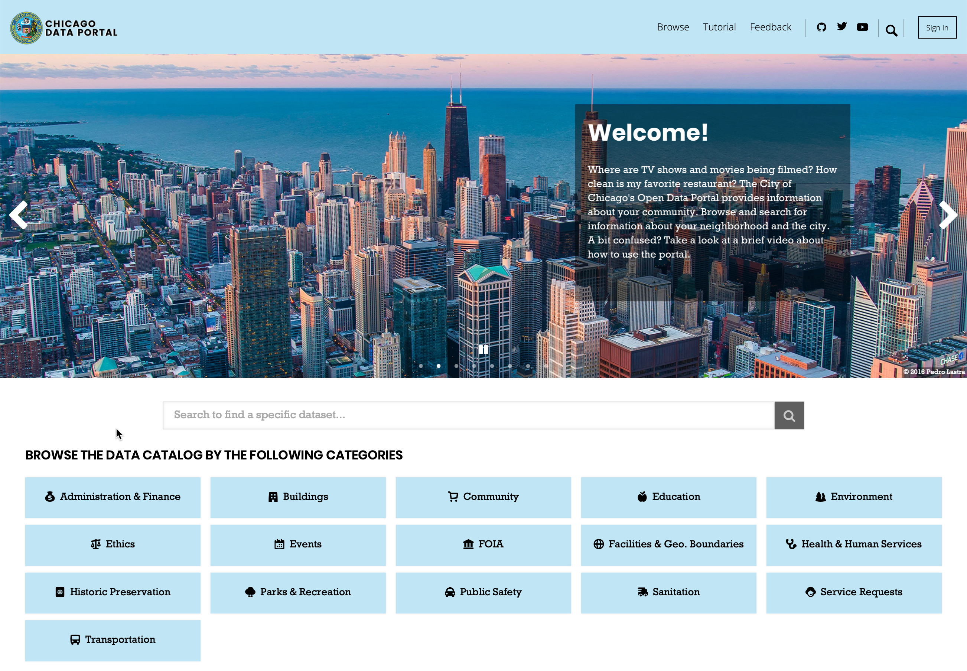Click the courthouse icon on FOIA tile
Viewport: 967px width, 671px height.
point(468,544)
